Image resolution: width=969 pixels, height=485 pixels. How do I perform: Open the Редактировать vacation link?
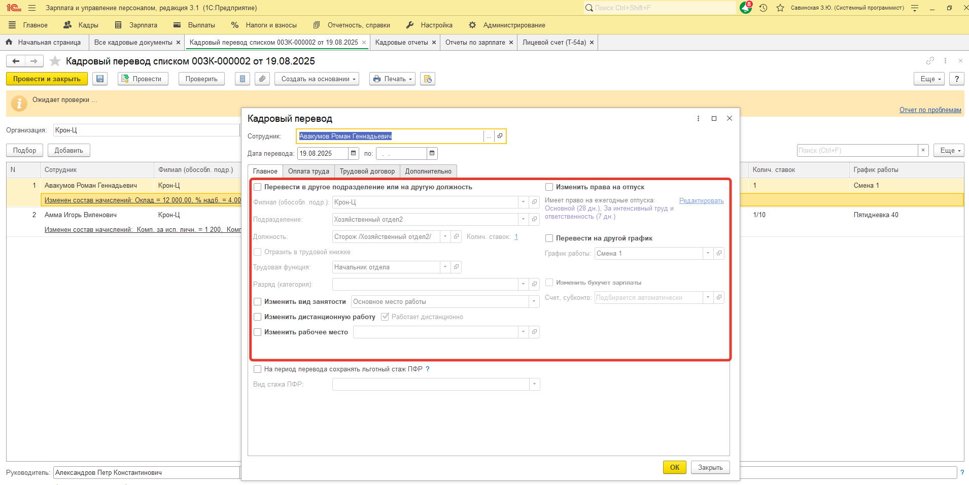[701, 201]
